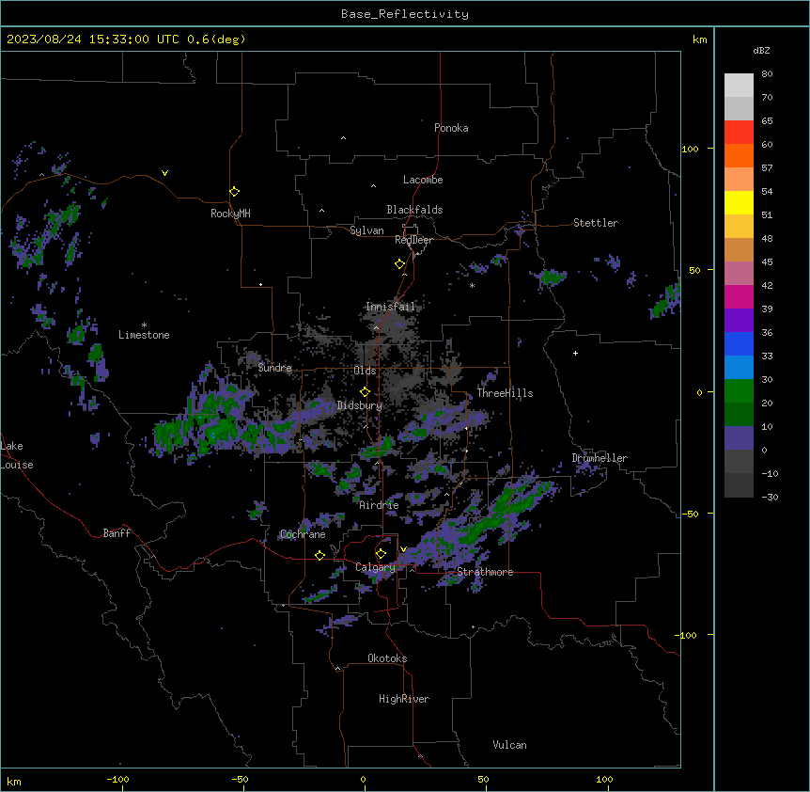Click the Banff label
810x792 pixels.
[x=117, y=533]
